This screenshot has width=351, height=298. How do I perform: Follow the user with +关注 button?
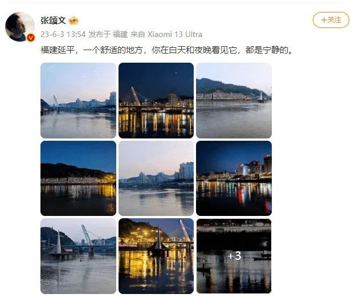(x=331, y=20)
